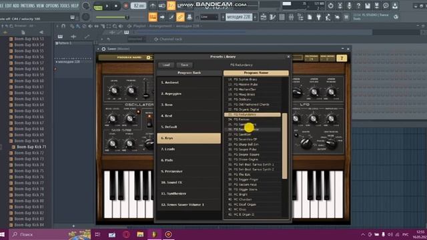The image size is (427, 240).
Task: Click the Sawer vertical pitch slider
Action: pos(146,89)
